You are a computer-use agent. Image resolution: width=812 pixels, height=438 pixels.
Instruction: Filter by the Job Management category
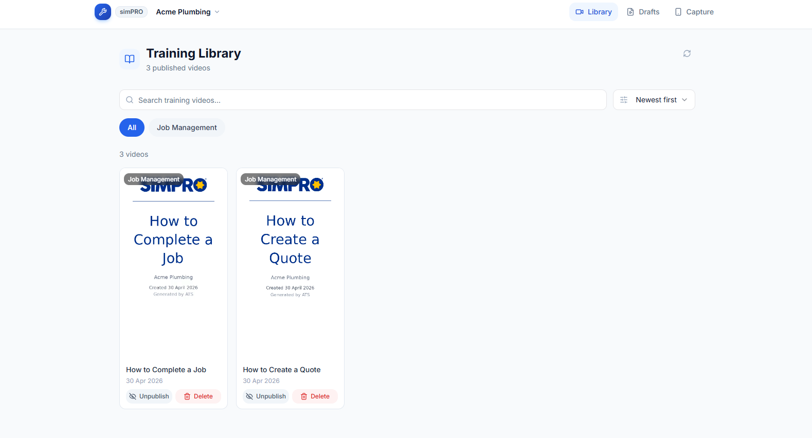pyautogui.click(x=187, y=127)
